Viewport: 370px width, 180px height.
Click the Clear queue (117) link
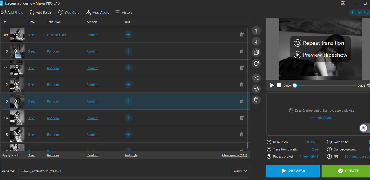point(234,155)
